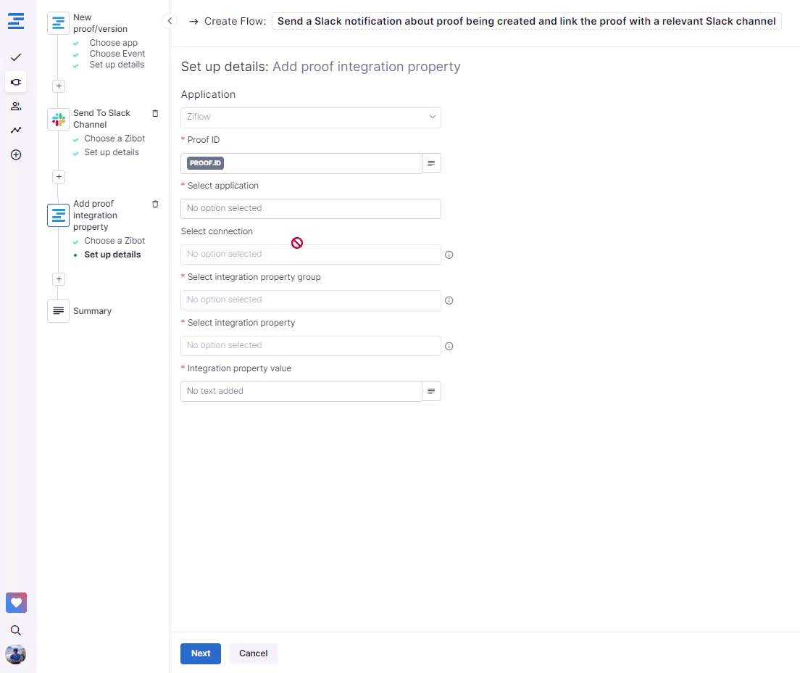Open the analytics graph icon in sidebar
The width and height of the screenshot is (800, 673).
pyautogui.click(x=16, y=131)
